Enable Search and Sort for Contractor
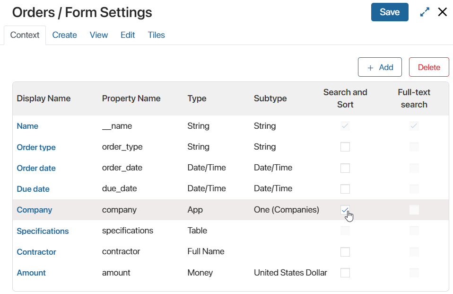Viewport: 453px width, 294px height. [345, 252]
